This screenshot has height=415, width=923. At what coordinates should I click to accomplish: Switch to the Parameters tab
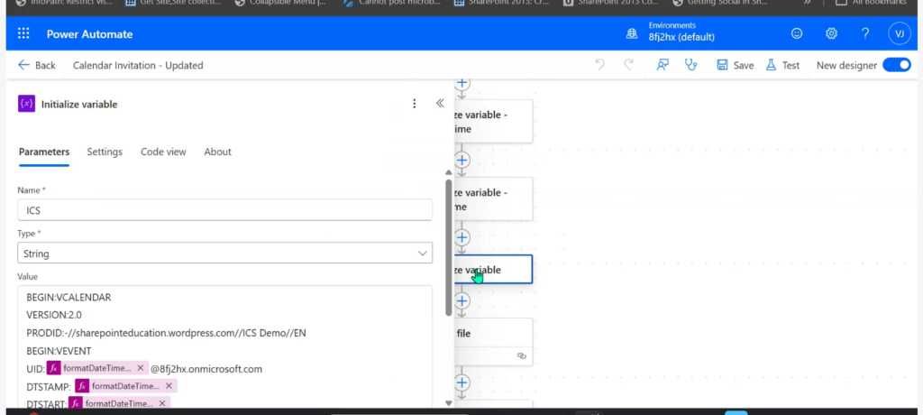click(44, 152)
